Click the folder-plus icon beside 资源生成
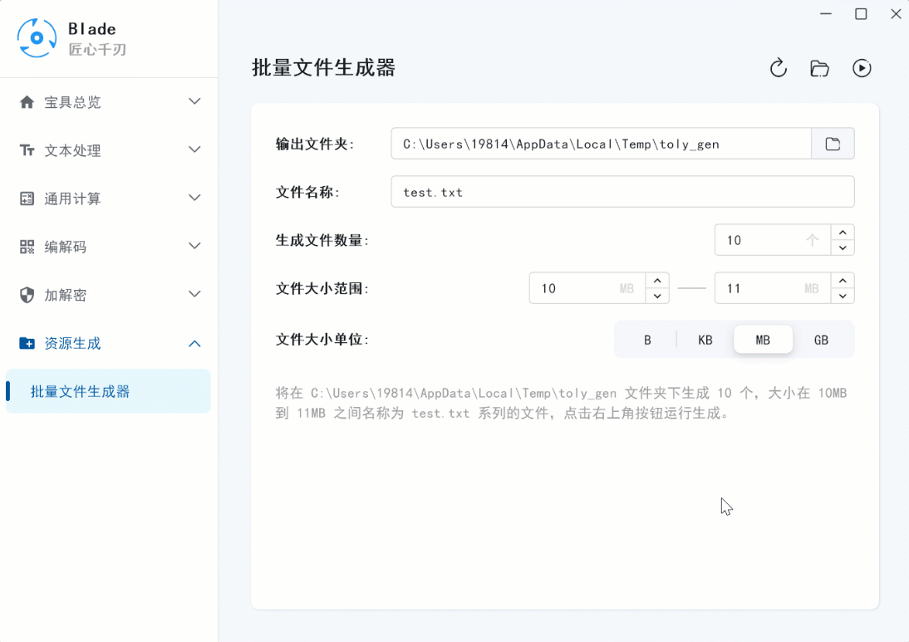 (27, 343)
